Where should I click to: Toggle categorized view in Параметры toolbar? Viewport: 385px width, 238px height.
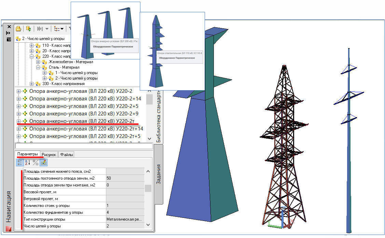(20, 163)
